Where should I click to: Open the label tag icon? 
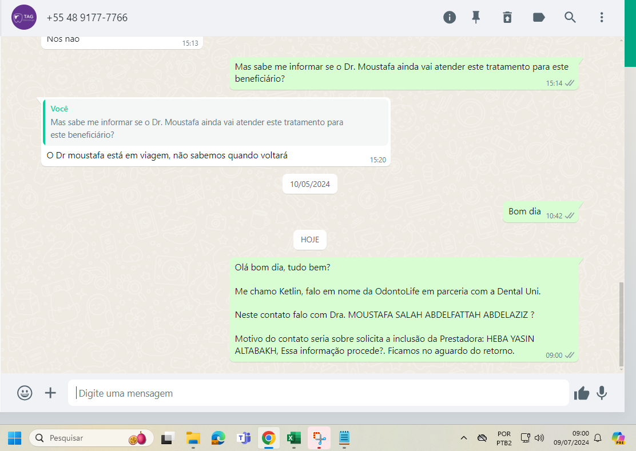tap(539, 17)
